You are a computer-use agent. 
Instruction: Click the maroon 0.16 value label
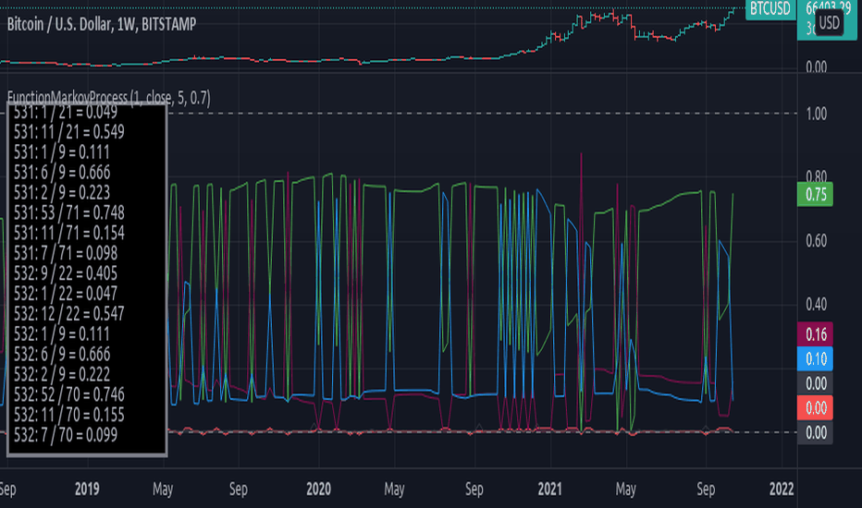pos(815,334)
